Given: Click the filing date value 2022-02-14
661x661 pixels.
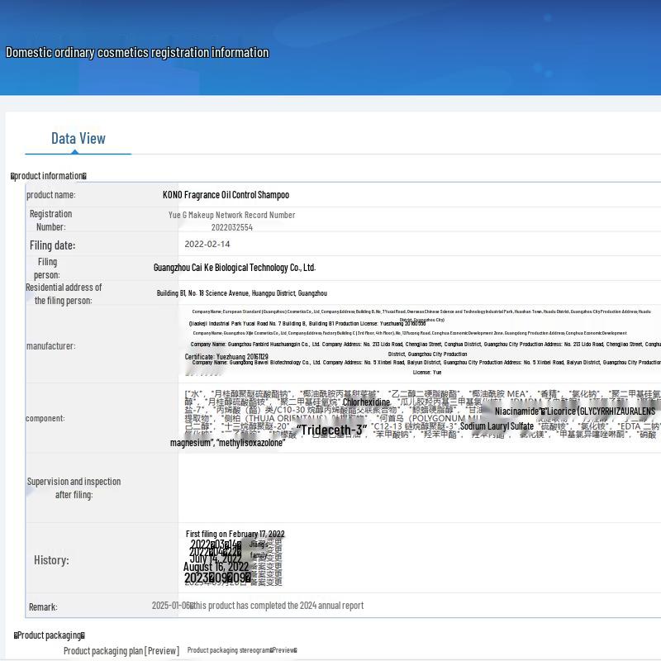Looking at the screenshot, I should coord(207,245).
